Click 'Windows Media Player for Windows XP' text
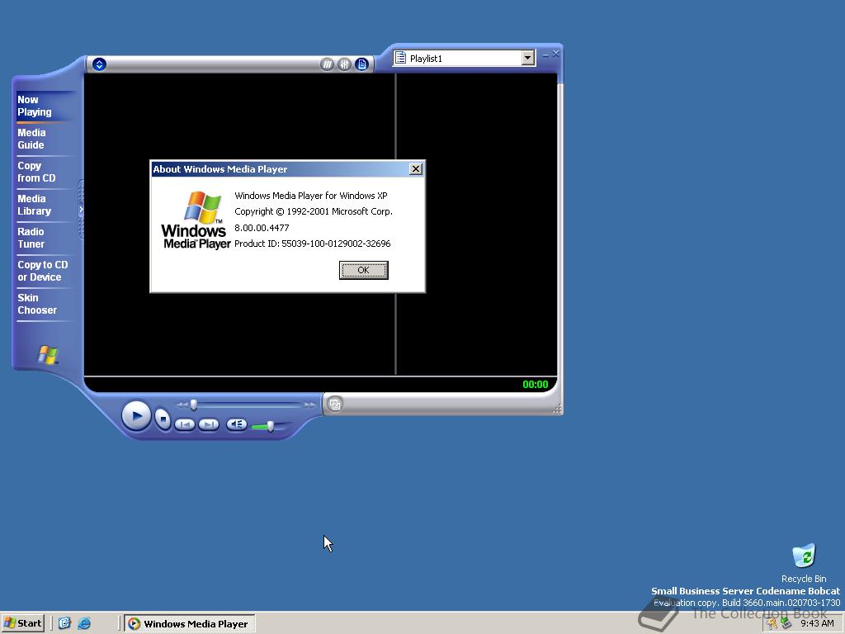This screenshot has width=845, height=634. point(311,196)
